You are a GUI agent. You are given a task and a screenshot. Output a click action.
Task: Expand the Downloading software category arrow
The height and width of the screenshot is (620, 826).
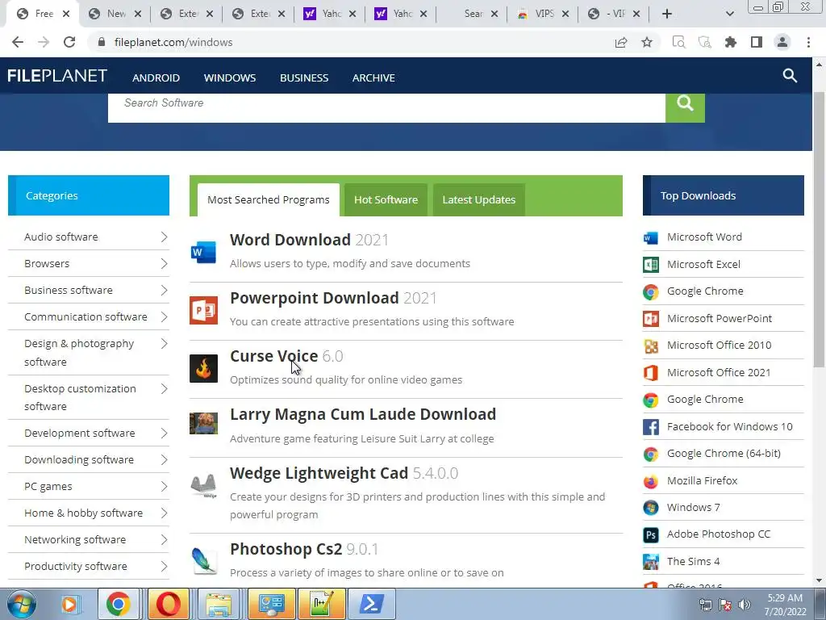pyautogui.click(x=165, y=459)
